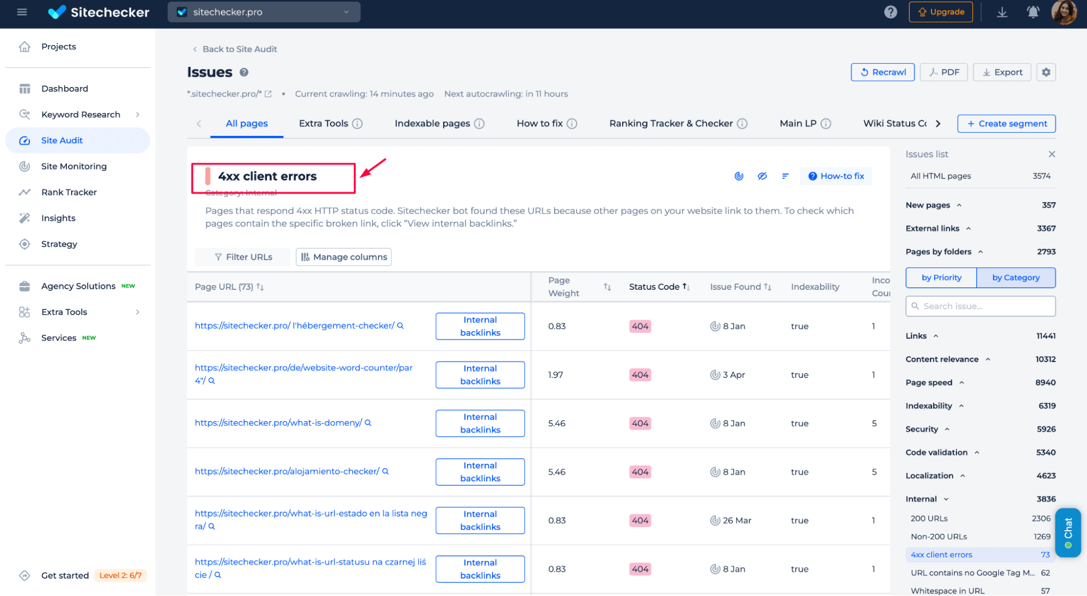Go Back to Site Audit
1087x596 pixels.
click(x=234, y=49)
